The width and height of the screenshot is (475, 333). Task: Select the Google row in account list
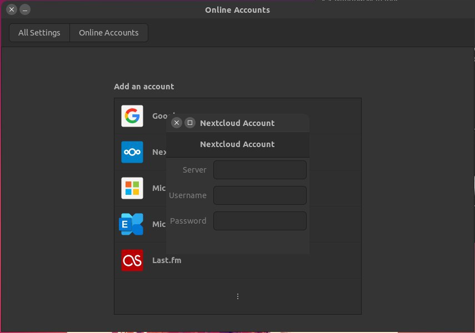(238, 116)
